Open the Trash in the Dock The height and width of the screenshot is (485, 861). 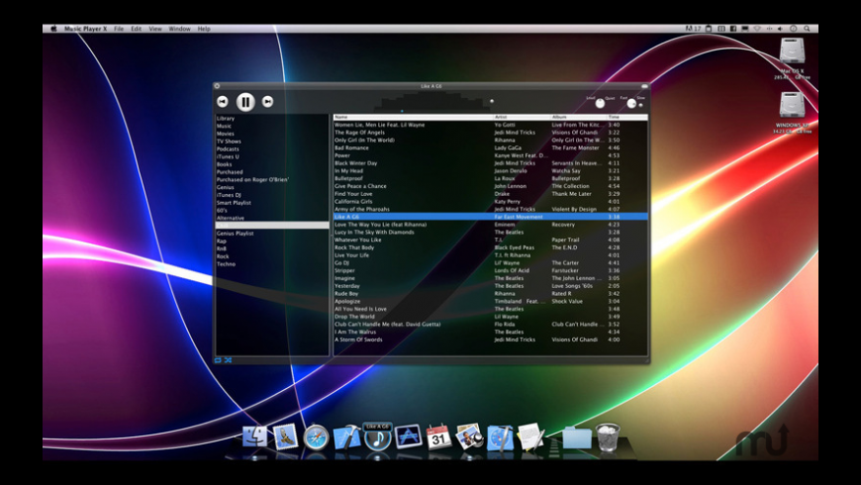tap(608, 436)
